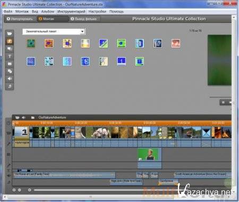Select the glowing yellow transition thumbnail in album
239x202 pixels.
coord(86,44)
